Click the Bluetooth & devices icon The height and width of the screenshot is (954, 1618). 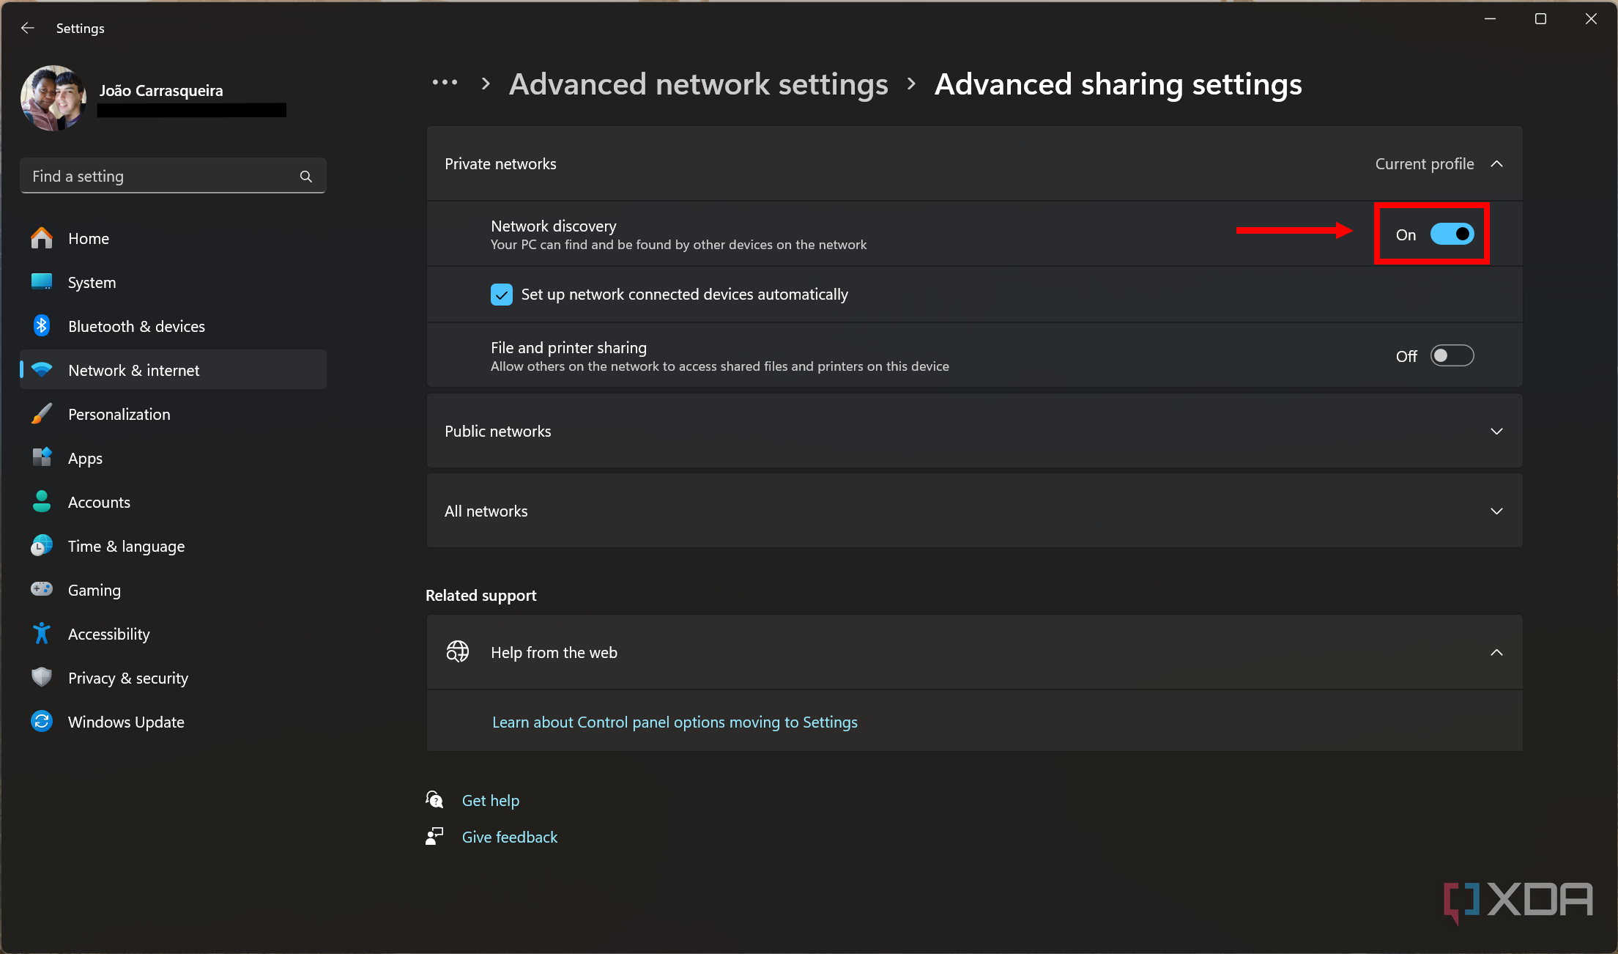tap(42, 326)
